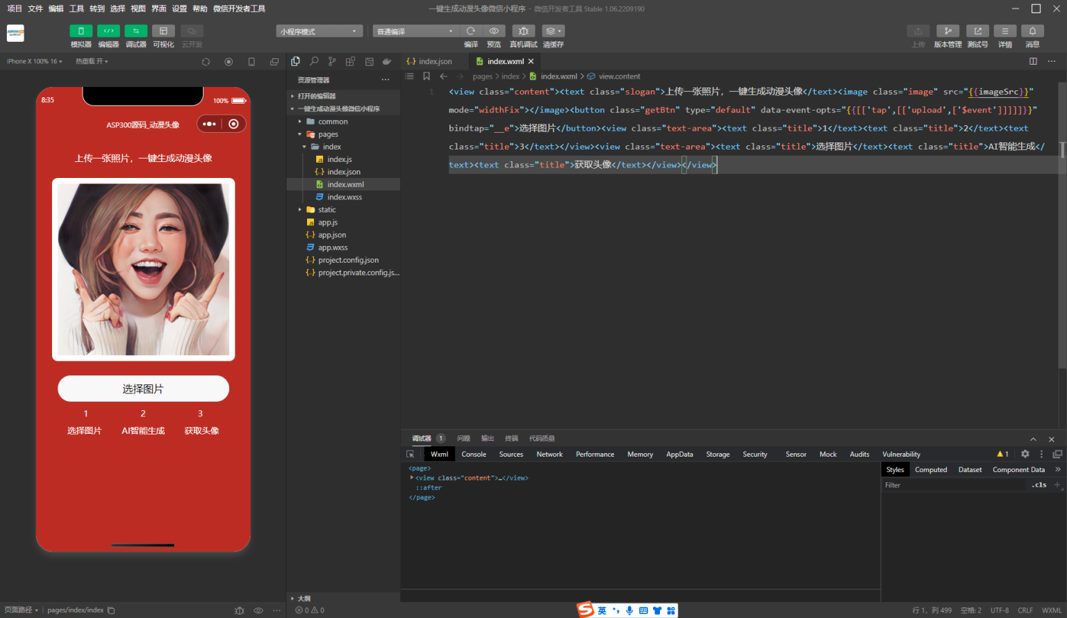Toggle the 编辑器 editor panel
Viewport: 1067px width, 618px height.
108,31
